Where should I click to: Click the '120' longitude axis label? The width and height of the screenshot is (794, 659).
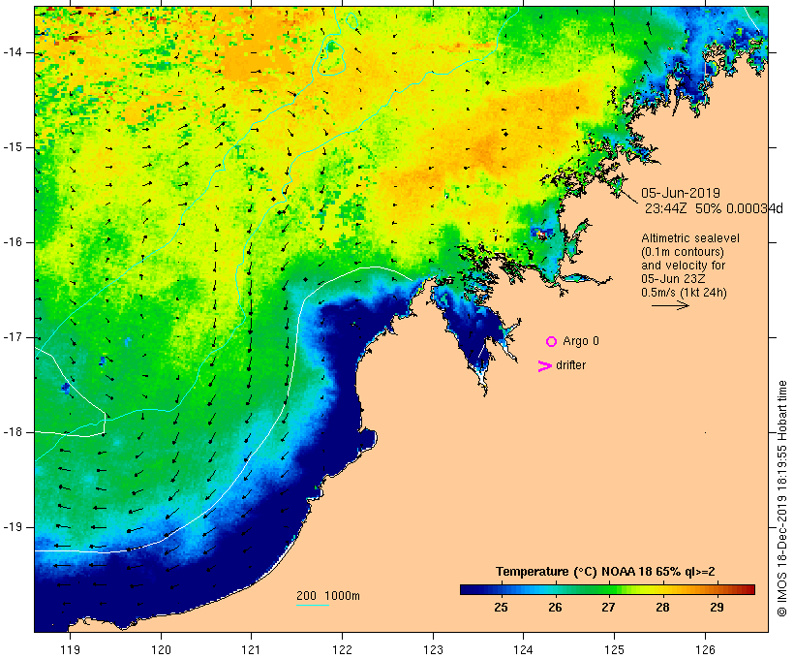tap(161, 649)
